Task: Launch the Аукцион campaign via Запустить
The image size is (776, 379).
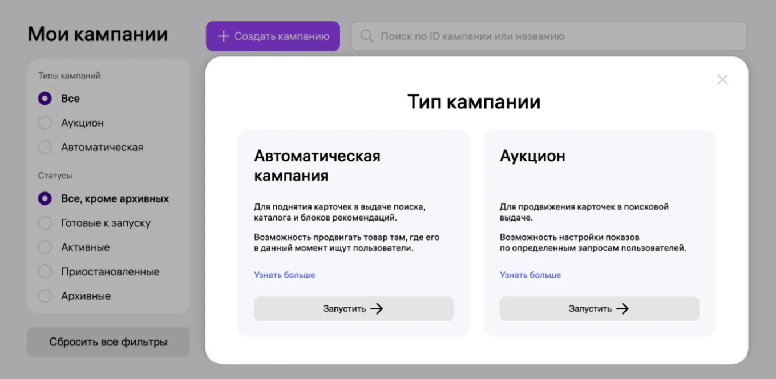Action: (x=599, y=308)
